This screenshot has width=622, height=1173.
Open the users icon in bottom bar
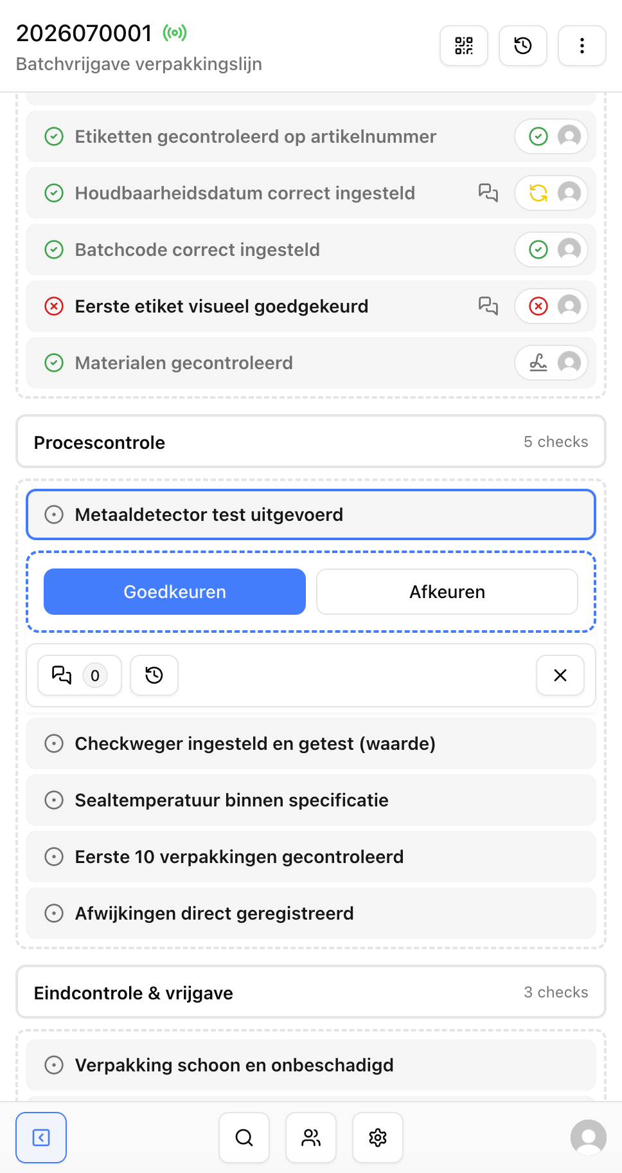tap(311, 1138)
